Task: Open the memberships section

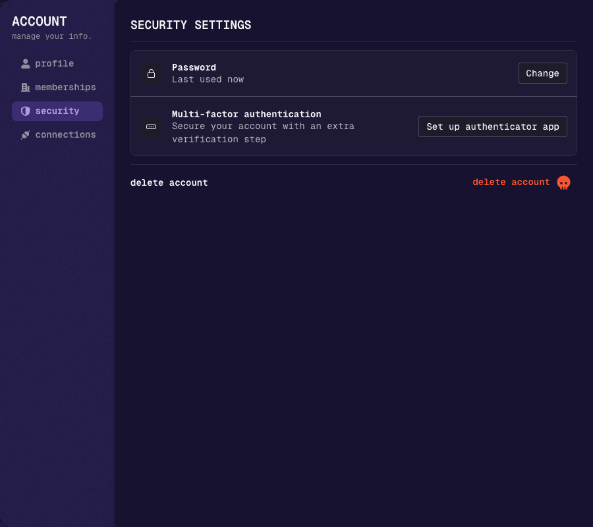Action: pyautogui.click(x=57, y=88)
